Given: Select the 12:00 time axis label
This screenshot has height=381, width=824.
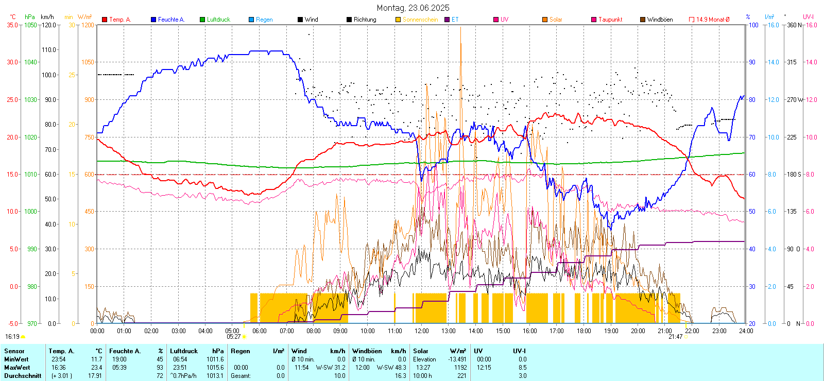Looking at the screenshot, I should 421,331.
